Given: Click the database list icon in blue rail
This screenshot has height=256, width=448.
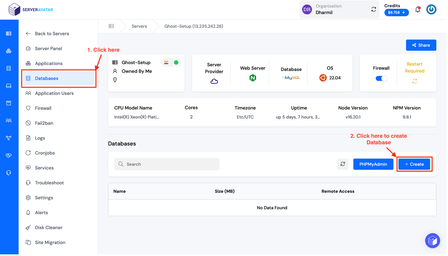Looking at the screenshot, I should [9, 69].
